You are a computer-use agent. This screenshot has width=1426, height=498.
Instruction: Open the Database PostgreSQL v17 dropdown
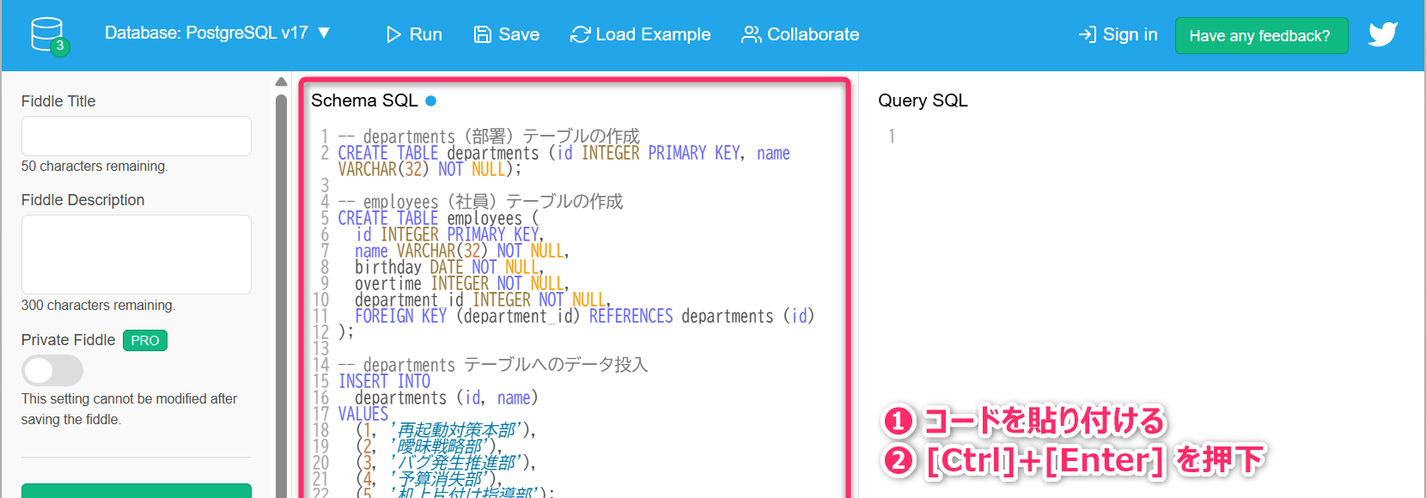(216, 33)
